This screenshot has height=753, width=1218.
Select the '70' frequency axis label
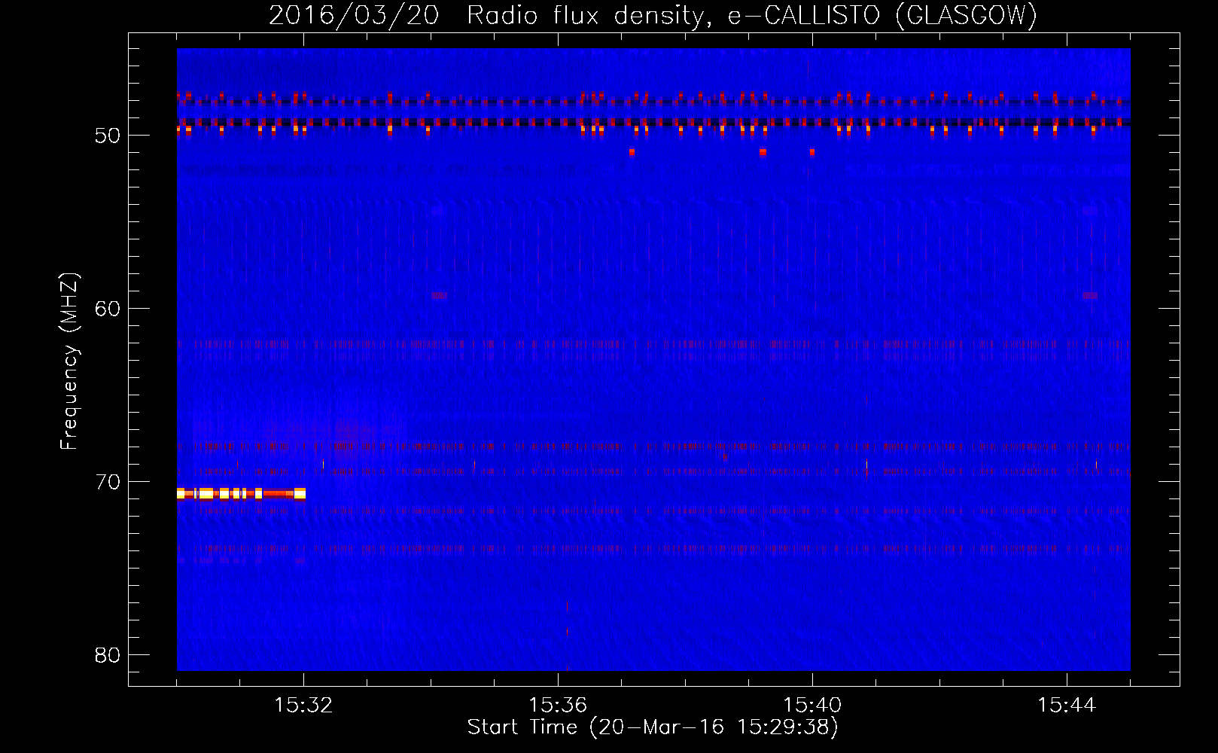108,481
